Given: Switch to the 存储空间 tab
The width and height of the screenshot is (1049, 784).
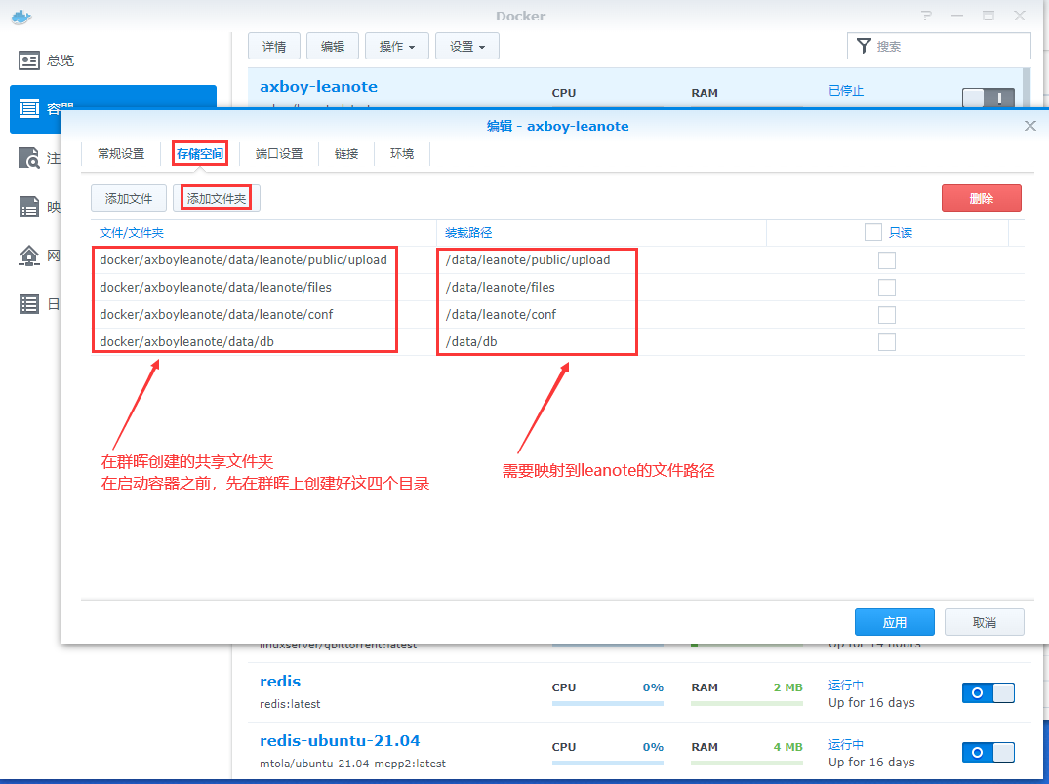Looking at the screenshot, I should tap(199, 154).
